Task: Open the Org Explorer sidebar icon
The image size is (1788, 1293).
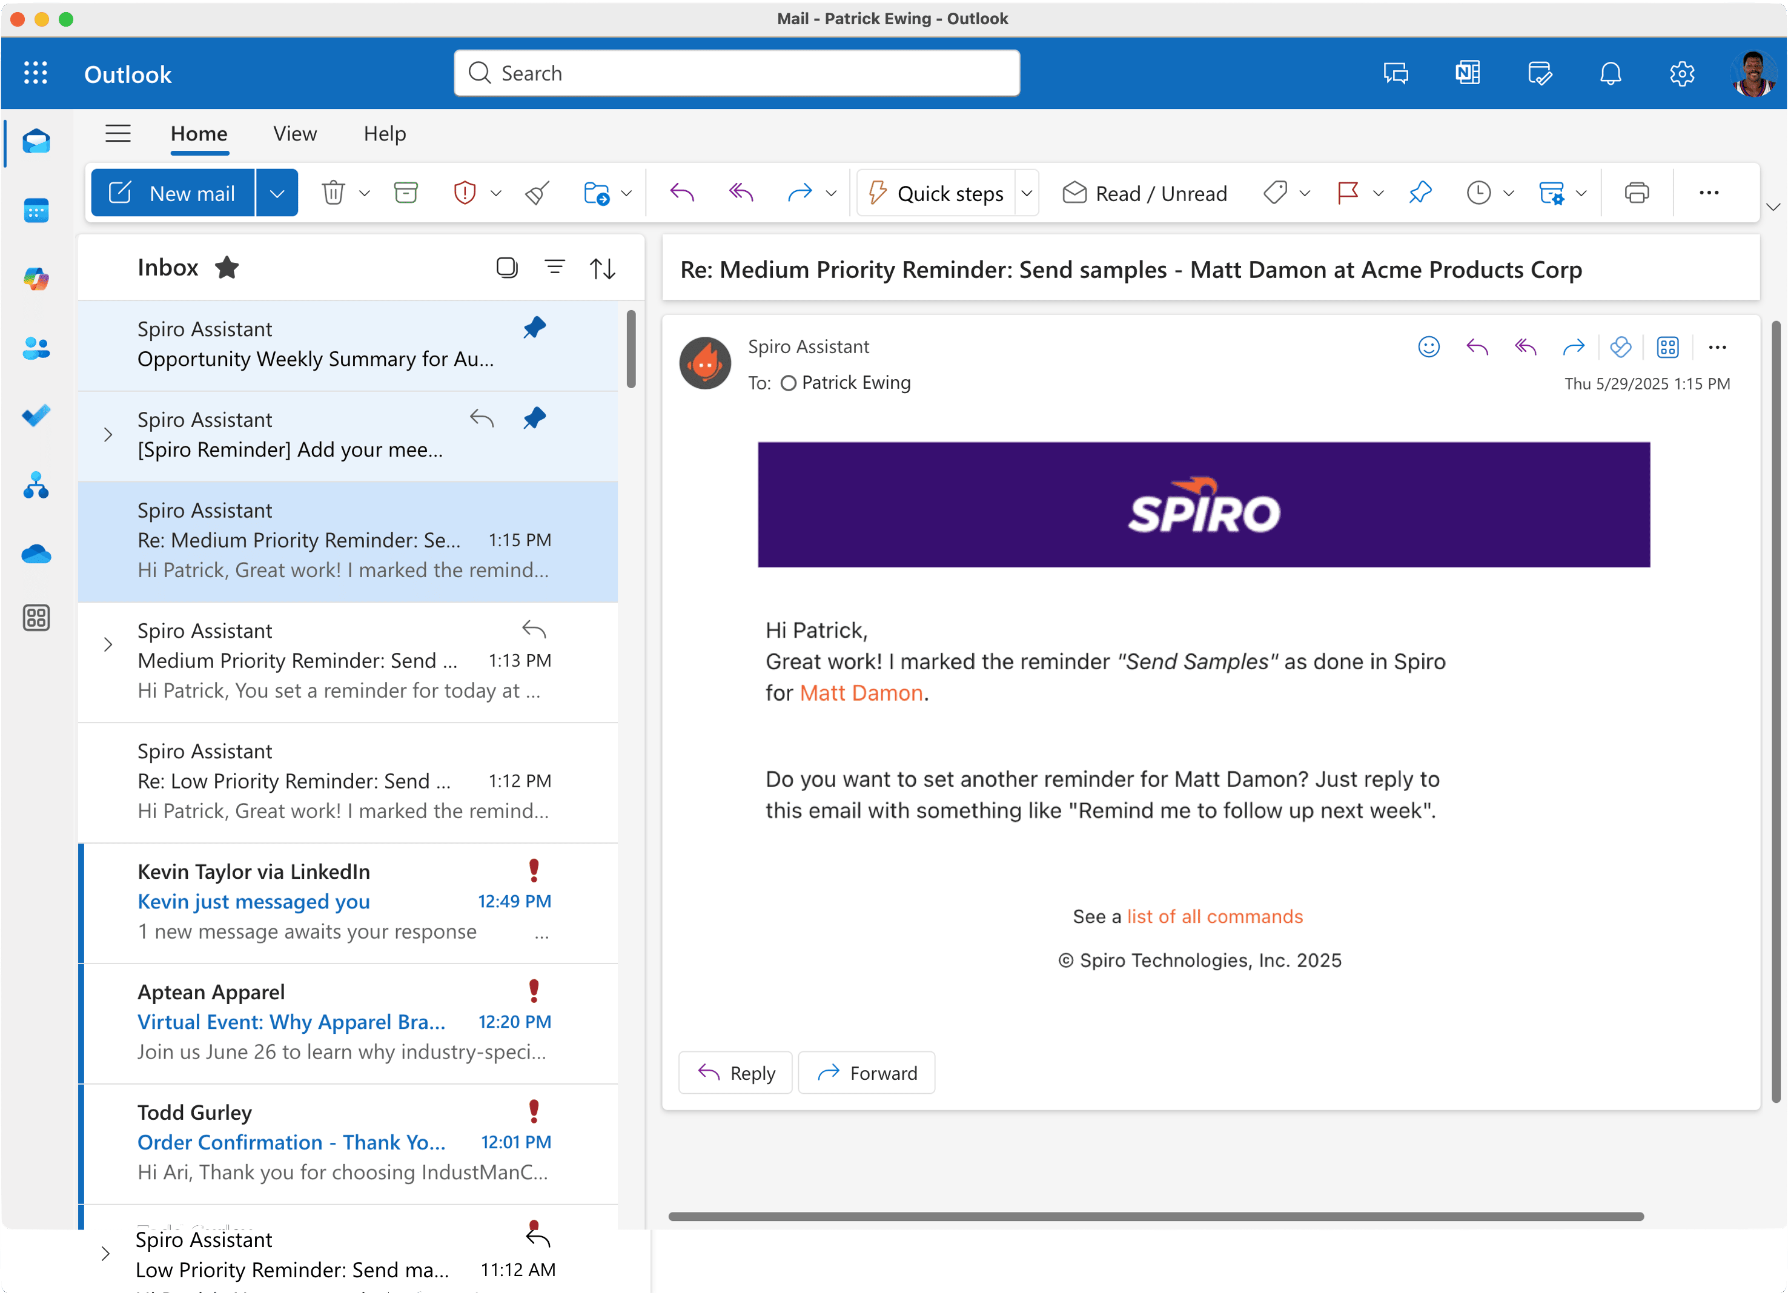Action: point(36,485)
